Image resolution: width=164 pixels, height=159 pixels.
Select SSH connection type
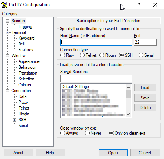click(x=126, y=55)
